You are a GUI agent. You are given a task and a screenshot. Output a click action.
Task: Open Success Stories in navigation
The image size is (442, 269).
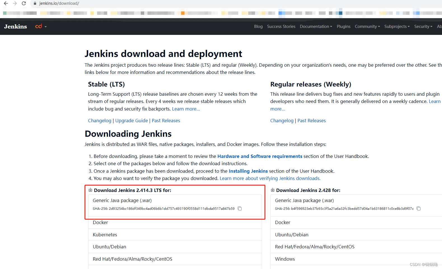coord(281,27)
